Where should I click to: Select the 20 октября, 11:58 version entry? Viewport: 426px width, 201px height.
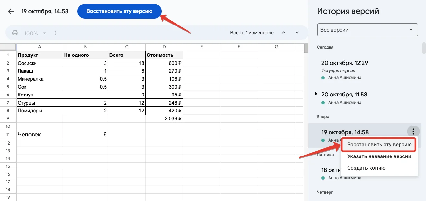[x=364, y=98]
